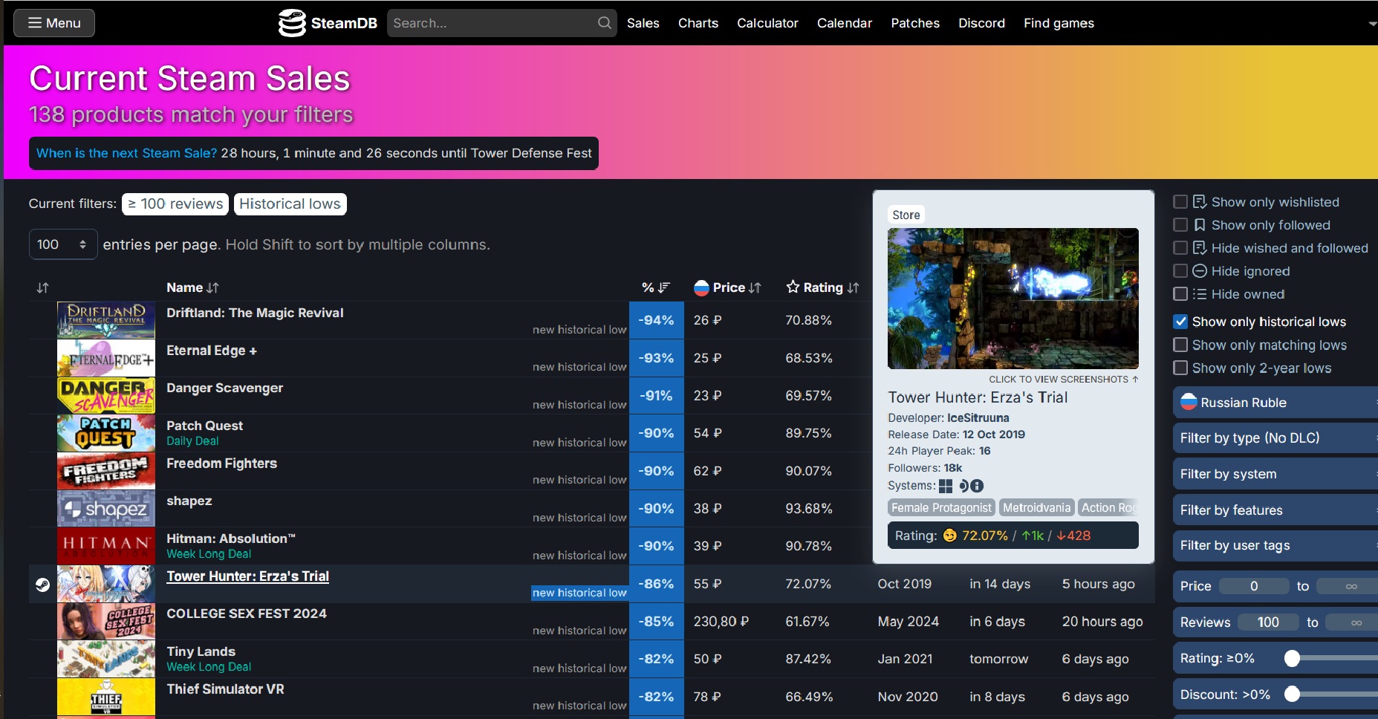
Task: Expand Filter by user tags
Action: [x=1275, y=546]
